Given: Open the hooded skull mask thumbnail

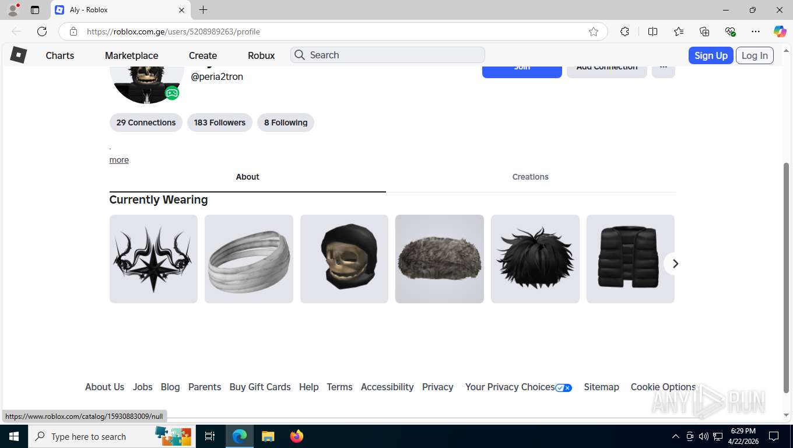Looking at the screenshot, I should pyautogui.click(x=344, y=259).
